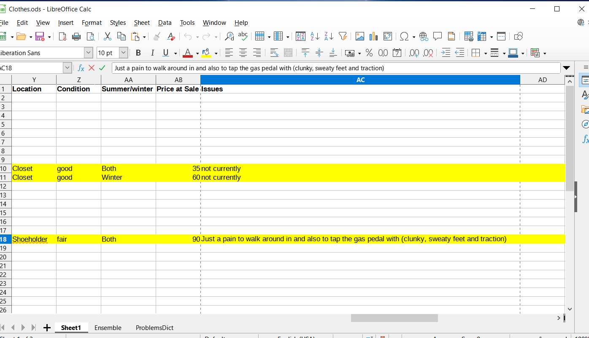This screenshot has height=338, width=589.
Task: Print the spreadsheet using the printer icon
Action: (x=76, y=37)
